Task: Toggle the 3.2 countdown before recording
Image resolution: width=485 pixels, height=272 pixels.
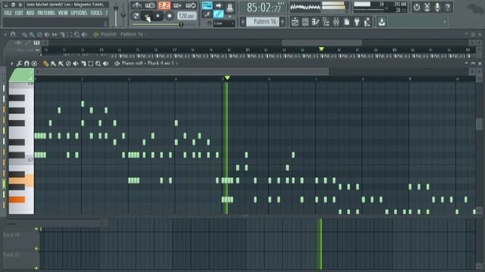Action: pos(164,5)
